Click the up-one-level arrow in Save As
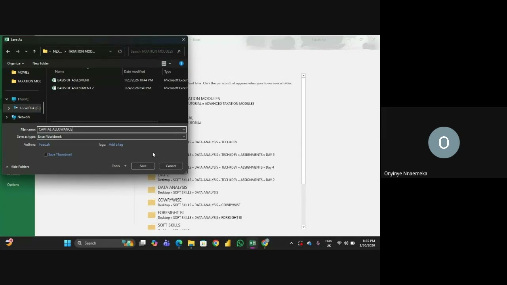 [x=34, y=51]
